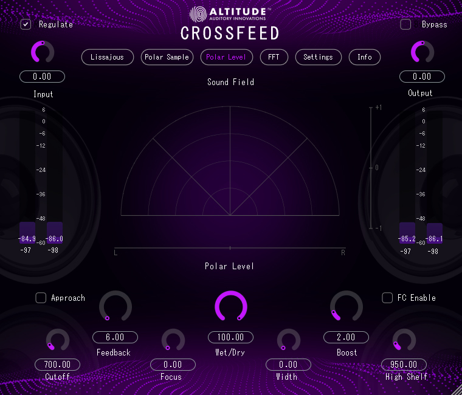462x395 pixels.
Task: Click the Width knob
Action: tap(288, 340)
